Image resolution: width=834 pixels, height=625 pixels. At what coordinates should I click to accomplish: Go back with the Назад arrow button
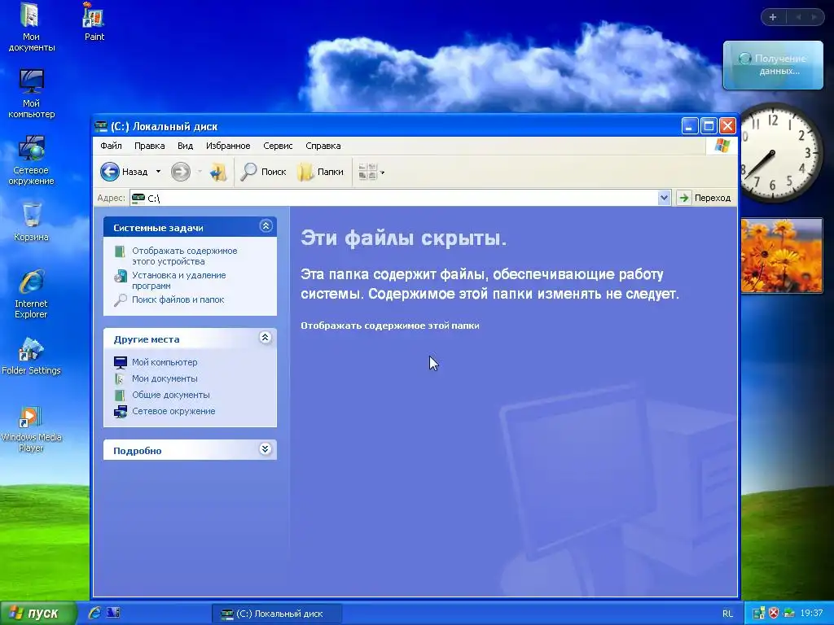pos(124,172)
